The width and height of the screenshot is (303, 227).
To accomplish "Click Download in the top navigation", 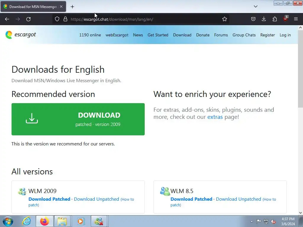I will coord(182,35).
